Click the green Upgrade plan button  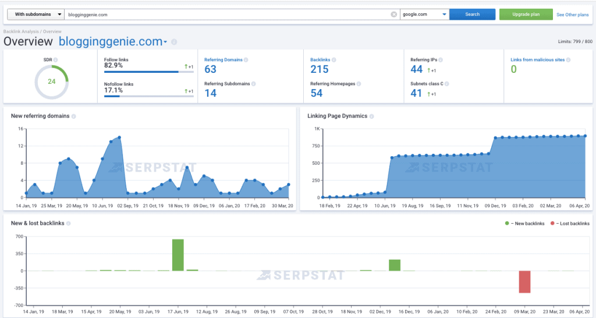[526, 15]
